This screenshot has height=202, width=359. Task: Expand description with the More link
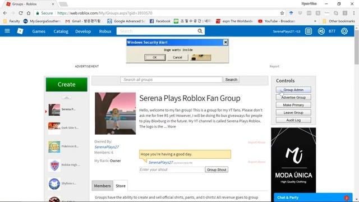tap(172, 126)
